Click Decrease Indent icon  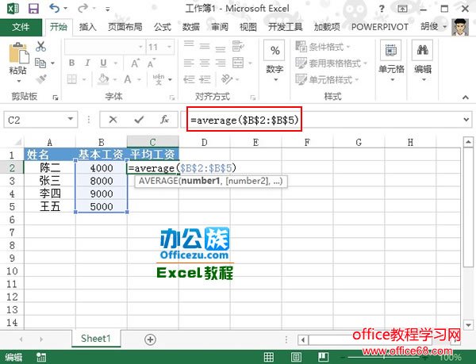pyautogui.click(x=189, y=79)
